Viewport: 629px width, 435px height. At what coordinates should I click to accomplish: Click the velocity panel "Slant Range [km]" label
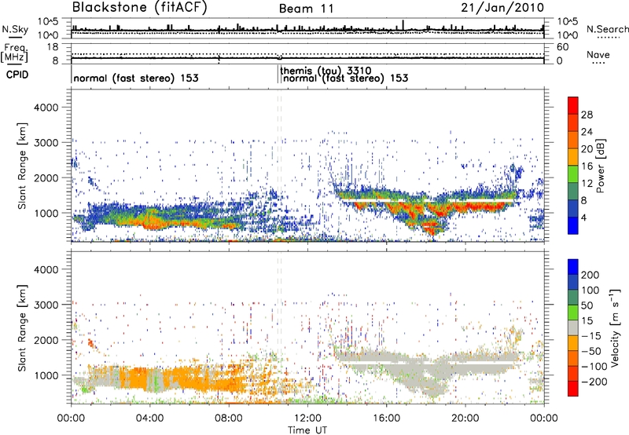click(22, 328)
